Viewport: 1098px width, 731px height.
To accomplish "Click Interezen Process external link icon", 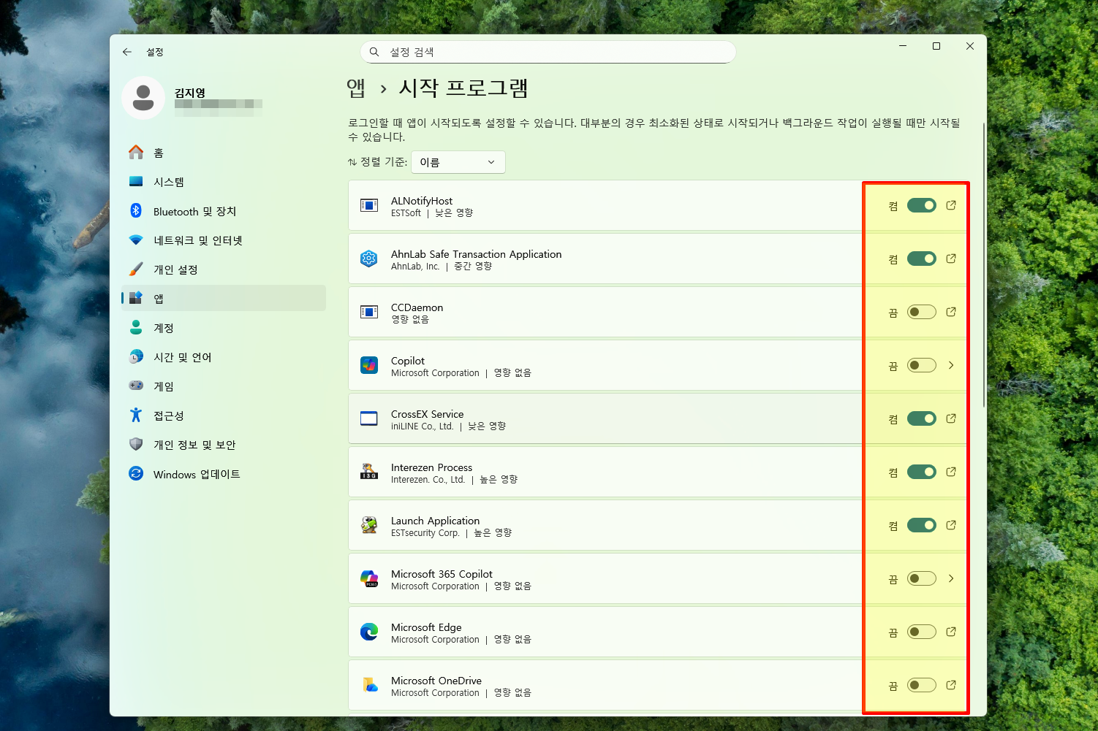I will [951, 472].
